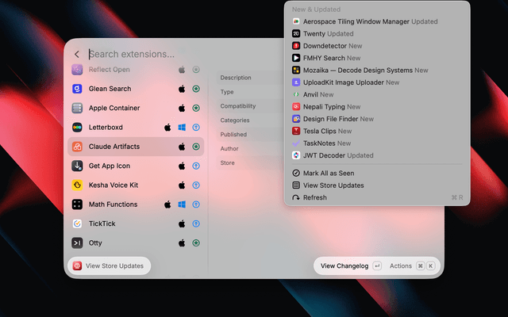Click the installed badge on Glean Search row
The image size is (508, 317).
click(x=196, y=89)
